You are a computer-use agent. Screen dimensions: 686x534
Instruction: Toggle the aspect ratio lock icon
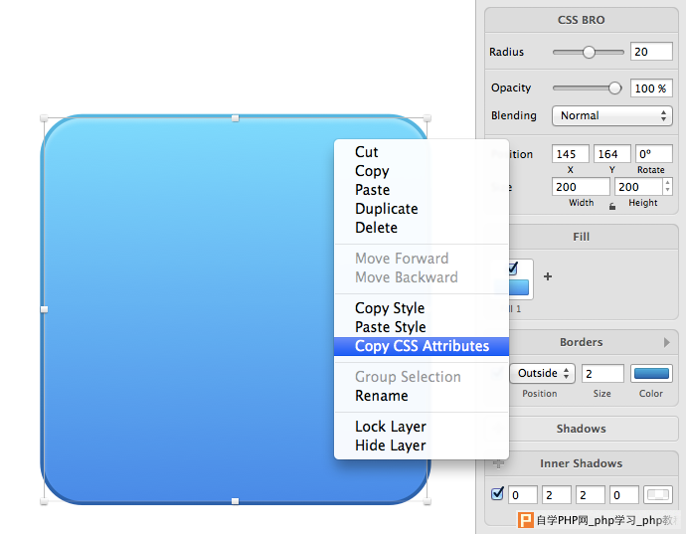click(612, 206)
